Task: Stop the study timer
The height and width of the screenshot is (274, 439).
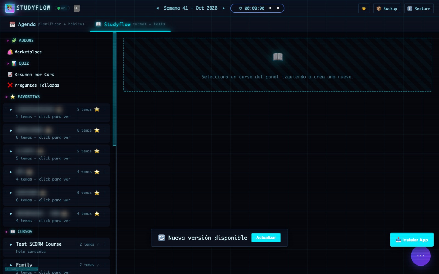Action: [278, 8]
